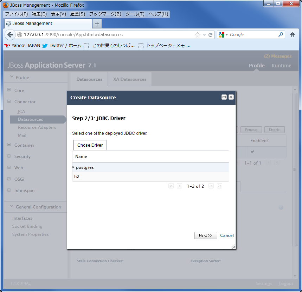Maximize the Create Datasource dialog
Image resolution: width=302 pixels, height=292 pixels.
[224, 97]
